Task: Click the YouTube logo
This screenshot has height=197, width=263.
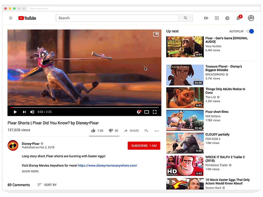Action: 27,18
